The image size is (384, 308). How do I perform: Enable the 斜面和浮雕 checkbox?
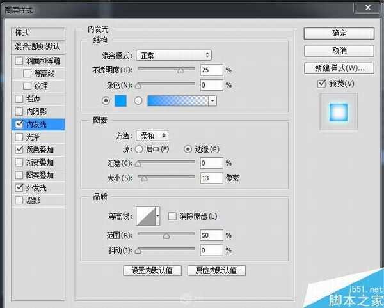pos(19,61)
